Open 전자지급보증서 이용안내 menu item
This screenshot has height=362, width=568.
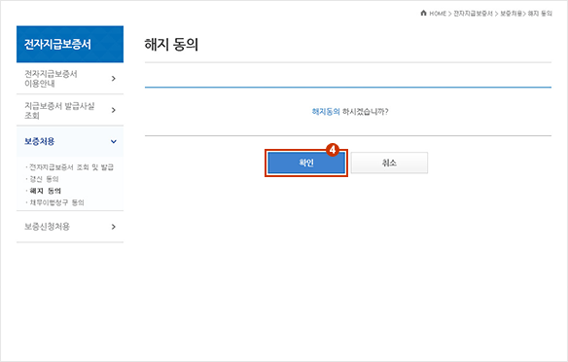pos(70,79)
